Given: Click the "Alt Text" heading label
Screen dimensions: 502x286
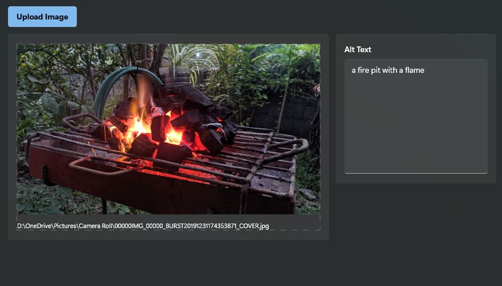Looking at the screenshot, I should tap(358, 49).
